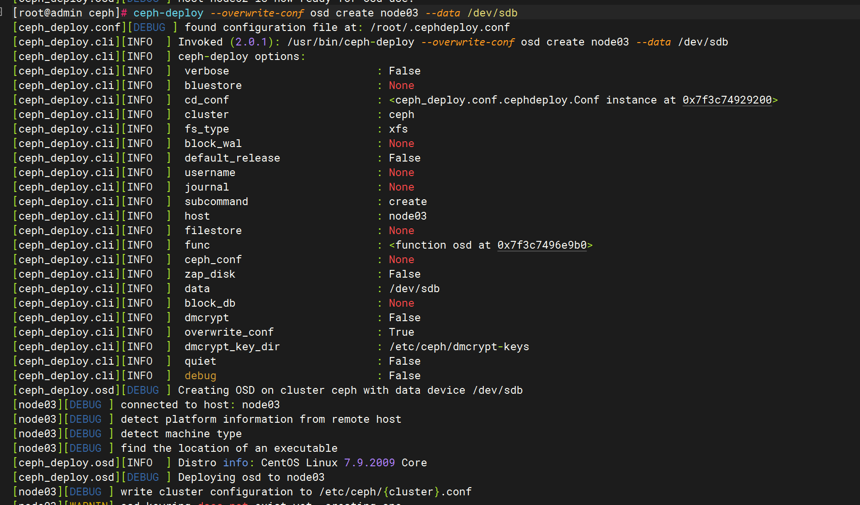Click 'find the location of an executable'
This screenshot has width=860, height=505.
(229, 448)
